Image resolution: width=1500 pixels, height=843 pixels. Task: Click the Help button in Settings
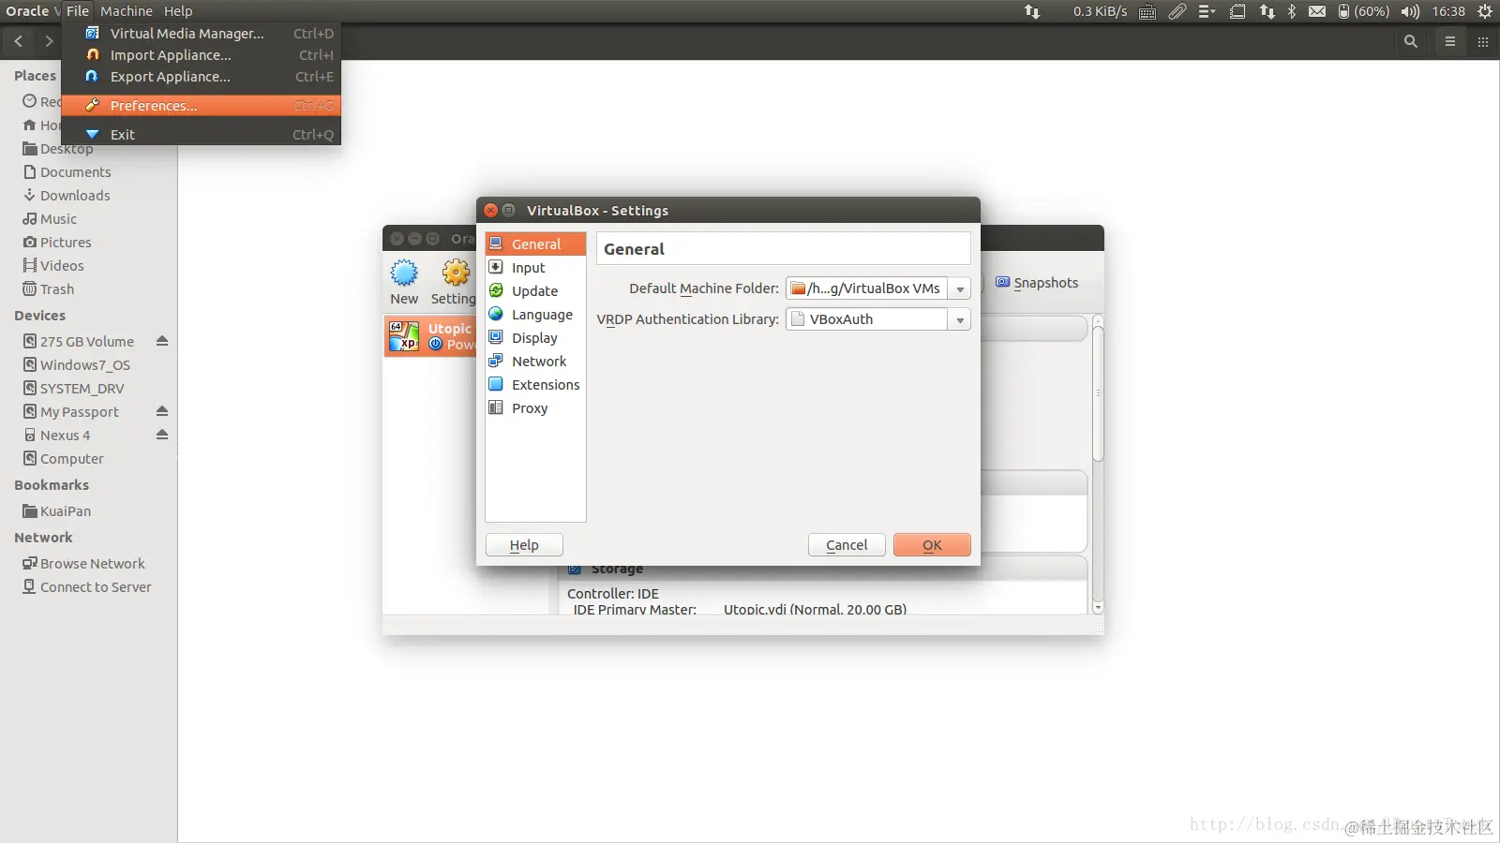524,545
